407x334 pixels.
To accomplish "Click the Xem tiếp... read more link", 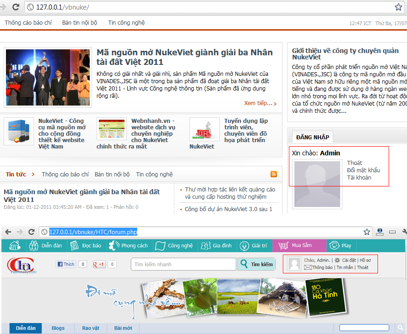I will 260,103.
